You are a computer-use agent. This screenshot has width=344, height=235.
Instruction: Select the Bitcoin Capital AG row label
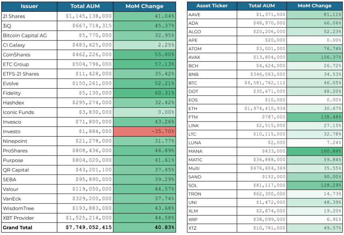click(29, 36)
